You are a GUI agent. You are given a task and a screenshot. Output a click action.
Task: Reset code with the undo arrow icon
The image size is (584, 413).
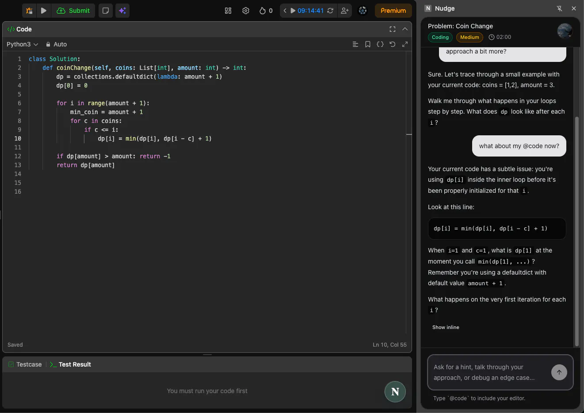(393, 44)
